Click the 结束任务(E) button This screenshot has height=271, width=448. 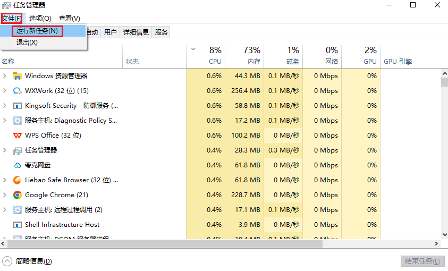[x=422, y=261]
